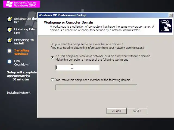
Task: Click the '30 minutes' time estimate text
Action: pyautogui.click(x=21, y=79)
